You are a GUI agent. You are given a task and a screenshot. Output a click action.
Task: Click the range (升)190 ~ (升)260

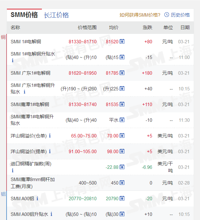click(x=78, y=89)
